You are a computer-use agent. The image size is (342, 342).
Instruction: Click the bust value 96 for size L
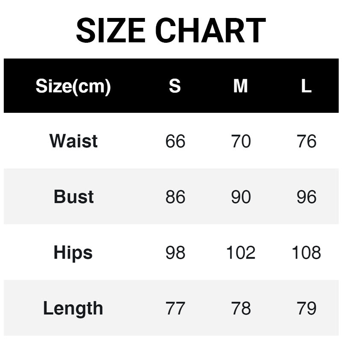click(307, 197)
